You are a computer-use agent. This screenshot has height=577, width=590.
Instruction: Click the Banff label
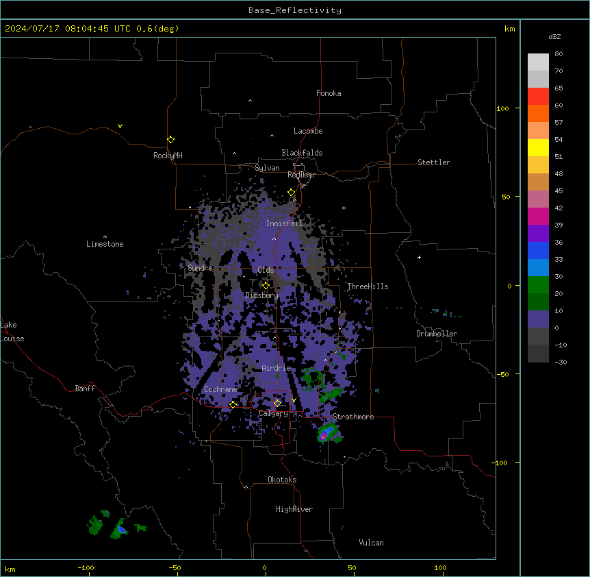click(x=85, y=389)
